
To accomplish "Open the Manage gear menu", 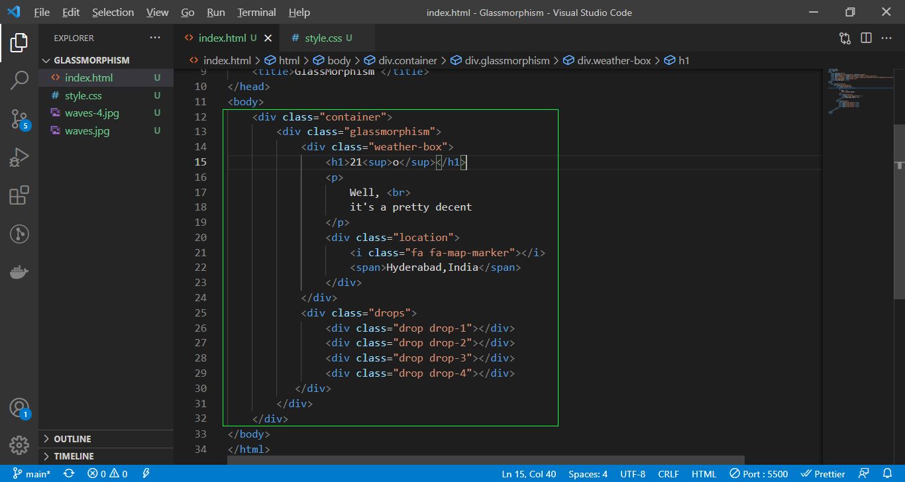I will pos(19,445).
